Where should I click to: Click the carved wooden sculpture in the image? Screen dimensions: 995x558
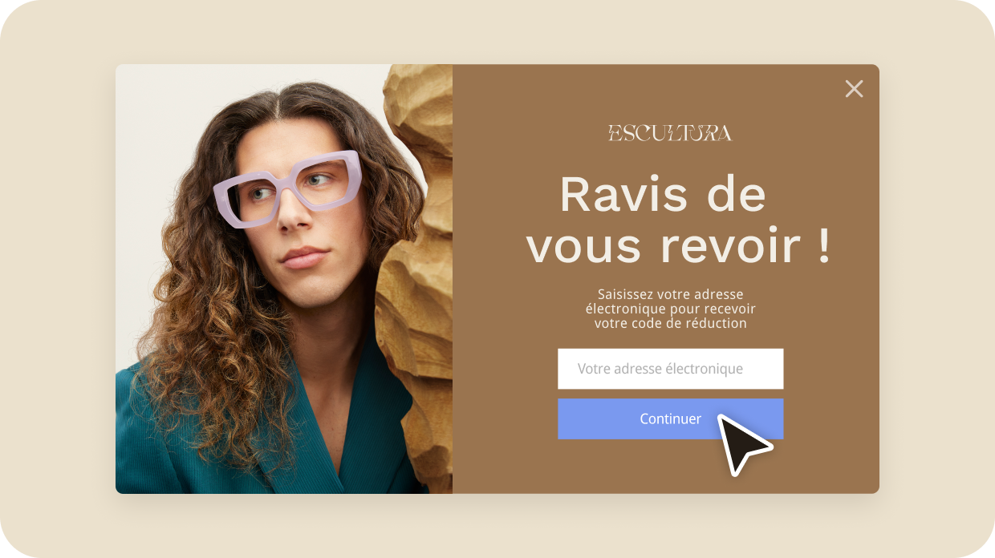click(x=415, y=273)
